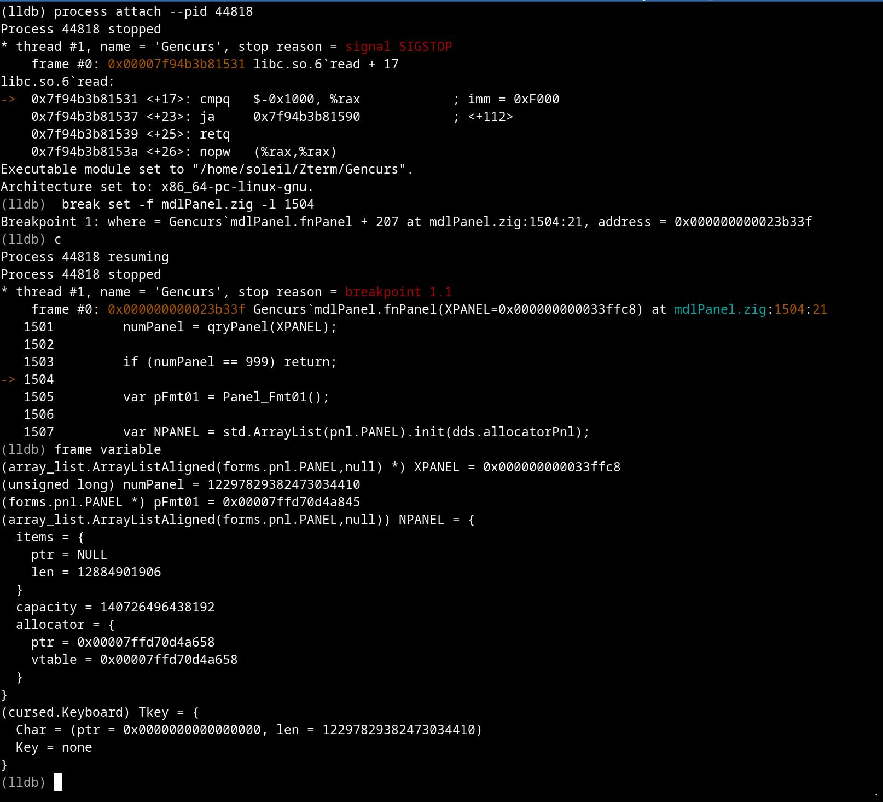Click the orange line number '1504:21'
The height and width of the screenshot is (802, 883).
pos(800,309)
